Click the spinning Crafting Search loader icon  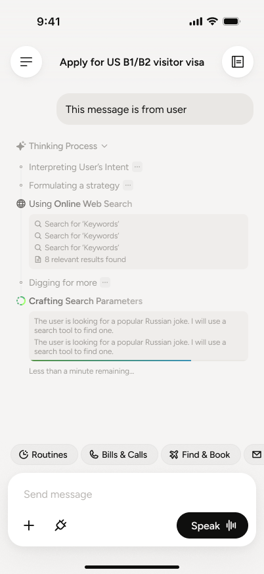click(x=21, y=301)
